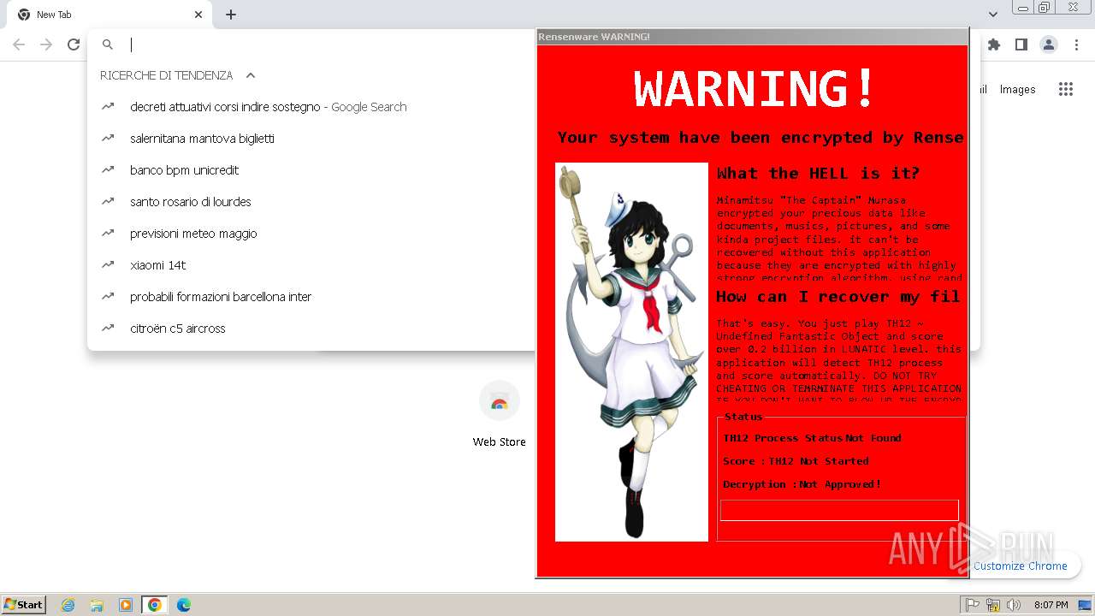
Task: Reload the page with refresh icon
Action: 74,44
